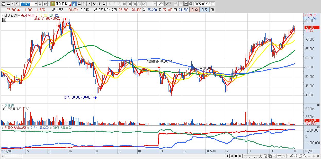Click the window-with-grid icon in bottom toolbar
Screen dimensions: 321x159
(266, 156)
